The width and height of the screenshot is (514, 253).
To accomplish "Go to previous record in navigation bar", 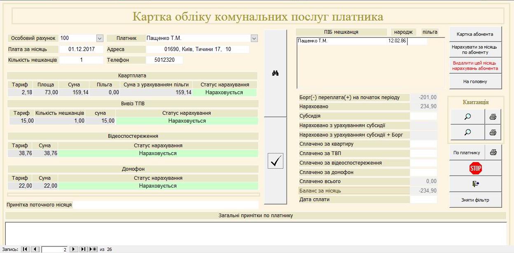I will (x=35, y=249).
